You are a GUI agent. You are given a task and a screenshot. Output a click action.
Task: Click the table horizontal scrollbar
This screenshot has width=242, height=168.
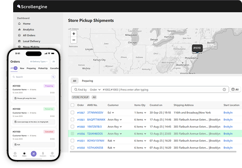(x=153, y=152)
